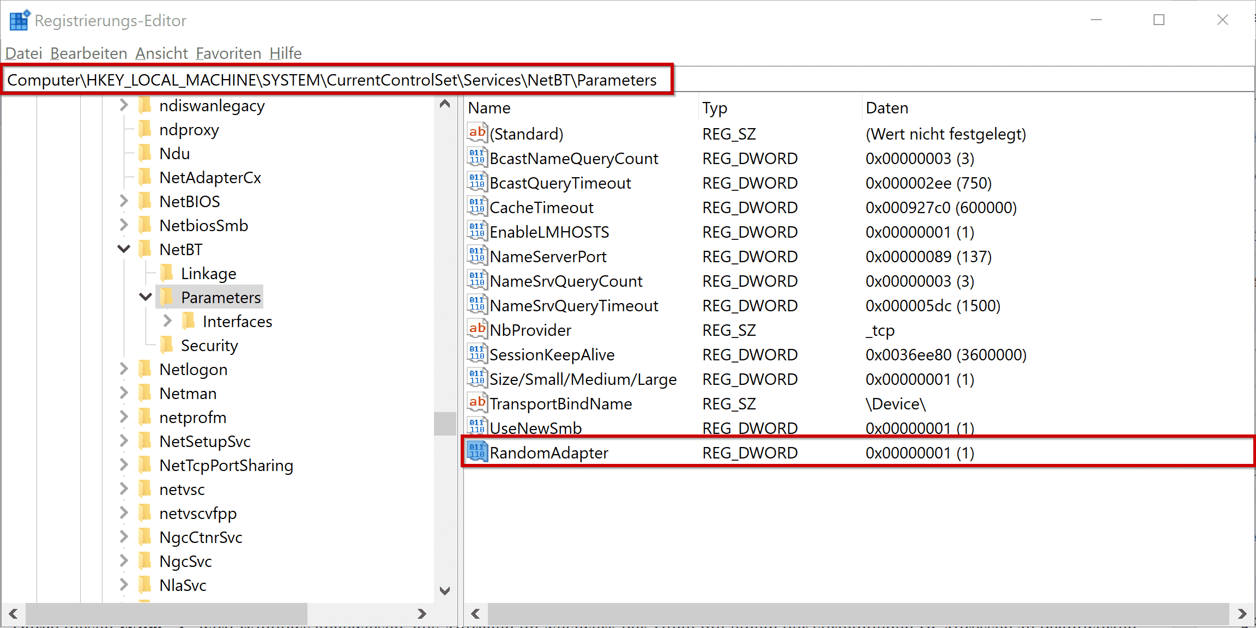Click the tree pane horizontal scrollbar thumb
The image size is (1256, 628).
[x=166, y=614]
